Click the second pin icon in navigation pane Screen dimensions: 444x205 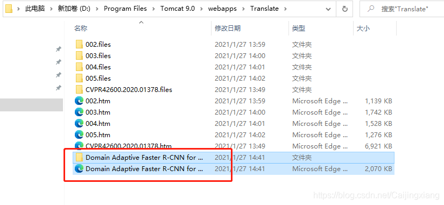58,62
